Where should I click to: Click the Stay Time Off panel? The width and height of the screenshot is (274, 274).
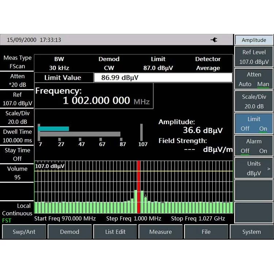(17, 155)
